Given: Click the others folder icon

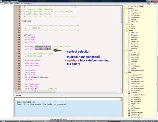Looking at the screenshot, I should tap(127, 51).
